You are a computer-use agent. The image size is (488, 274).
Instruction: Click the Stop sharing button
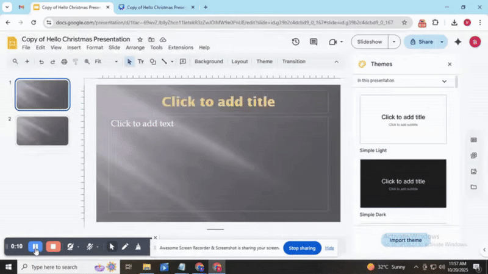[x=302, y=248]
